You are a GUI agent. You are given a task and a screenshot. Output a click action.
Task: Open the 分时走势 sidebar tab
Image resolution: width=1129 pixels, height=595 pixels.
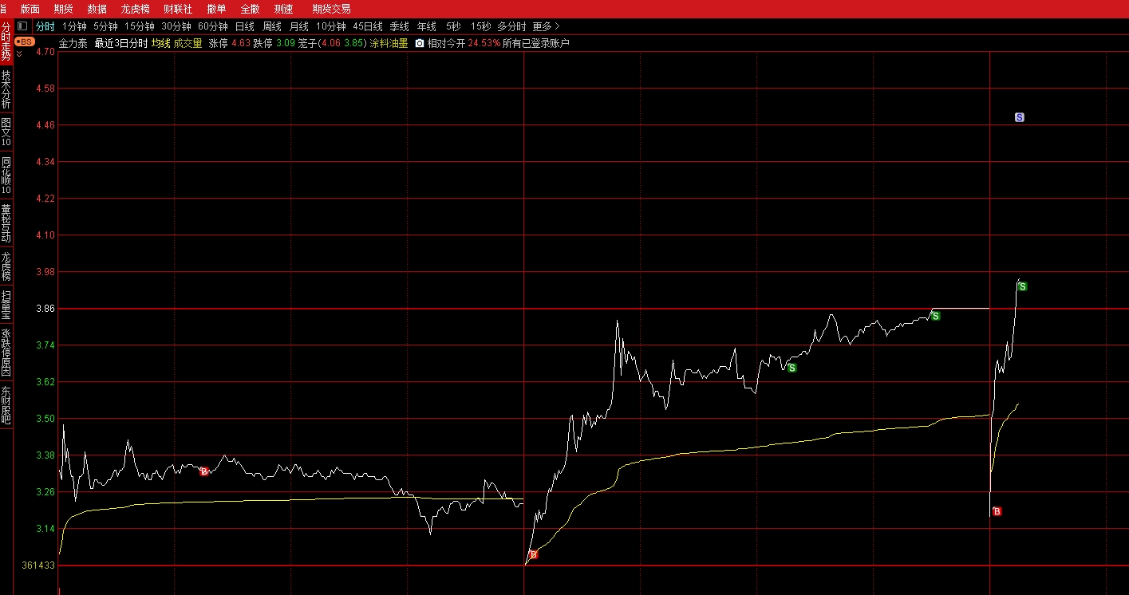tap(6, 42)
